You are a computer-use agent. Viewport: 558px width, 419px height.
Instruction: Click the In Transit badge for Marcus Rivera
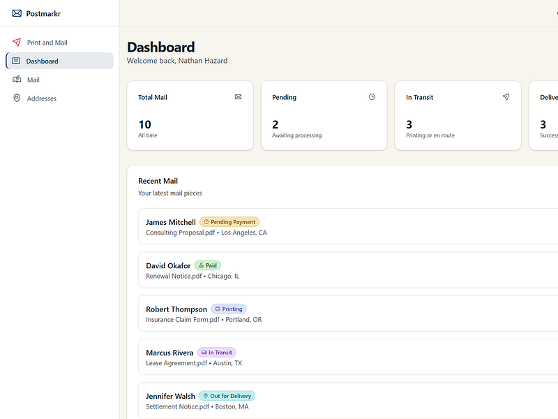216,353
